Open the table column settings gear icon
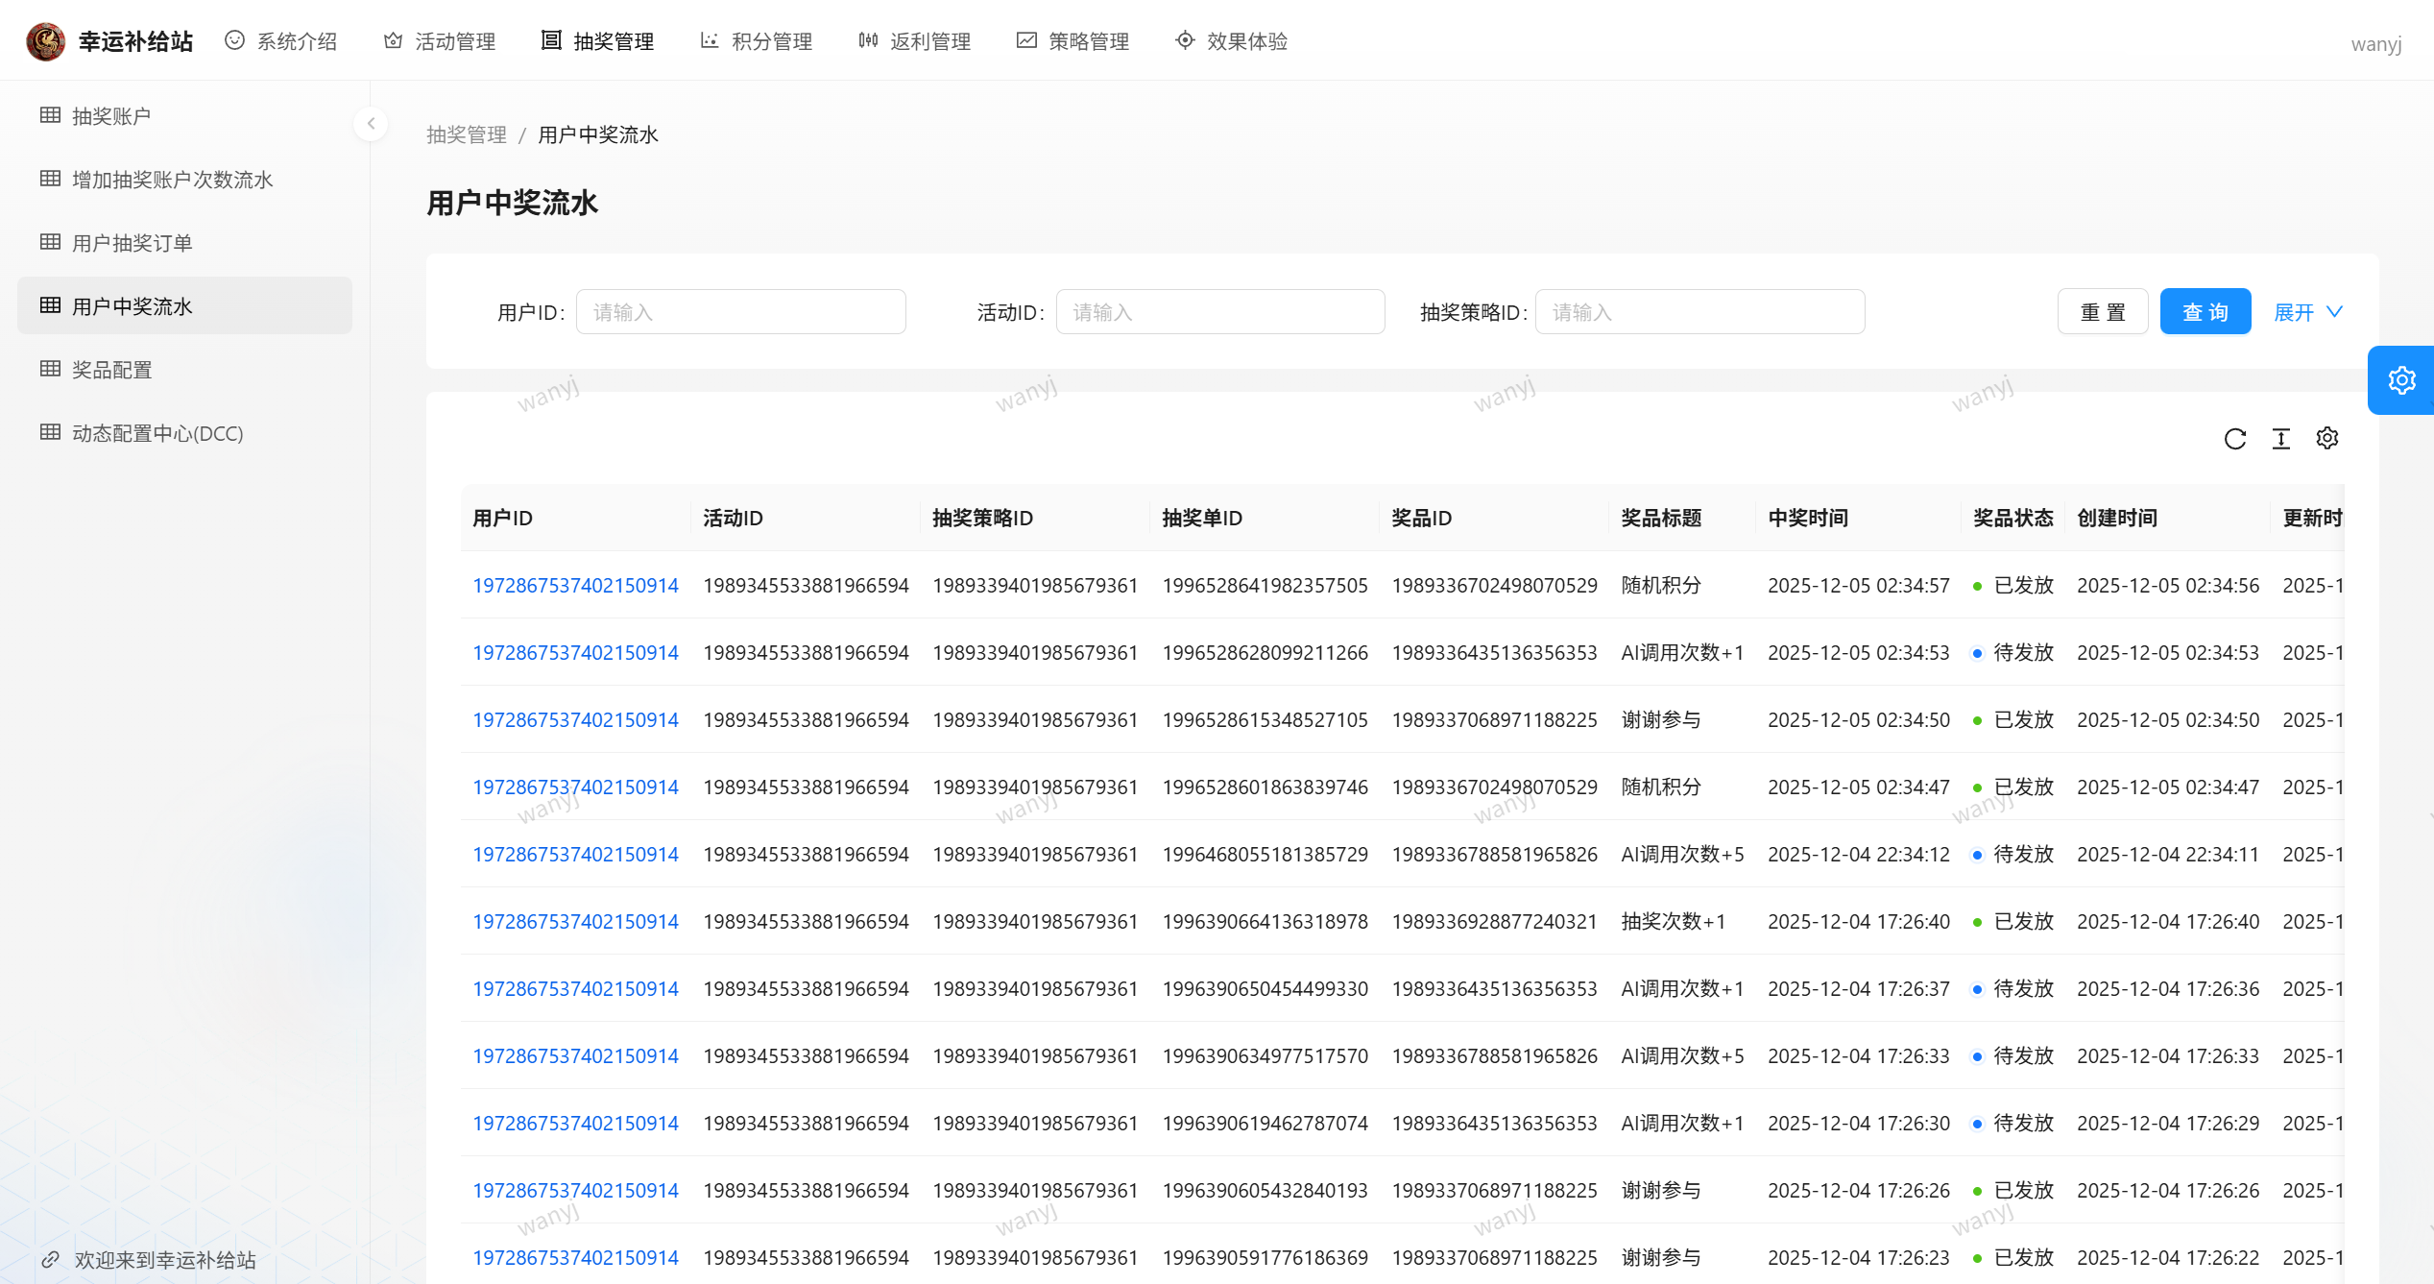Image resolution: width=2434 pixels, height=1284 pixels. pyautogui.click(x=2327, y=438)
